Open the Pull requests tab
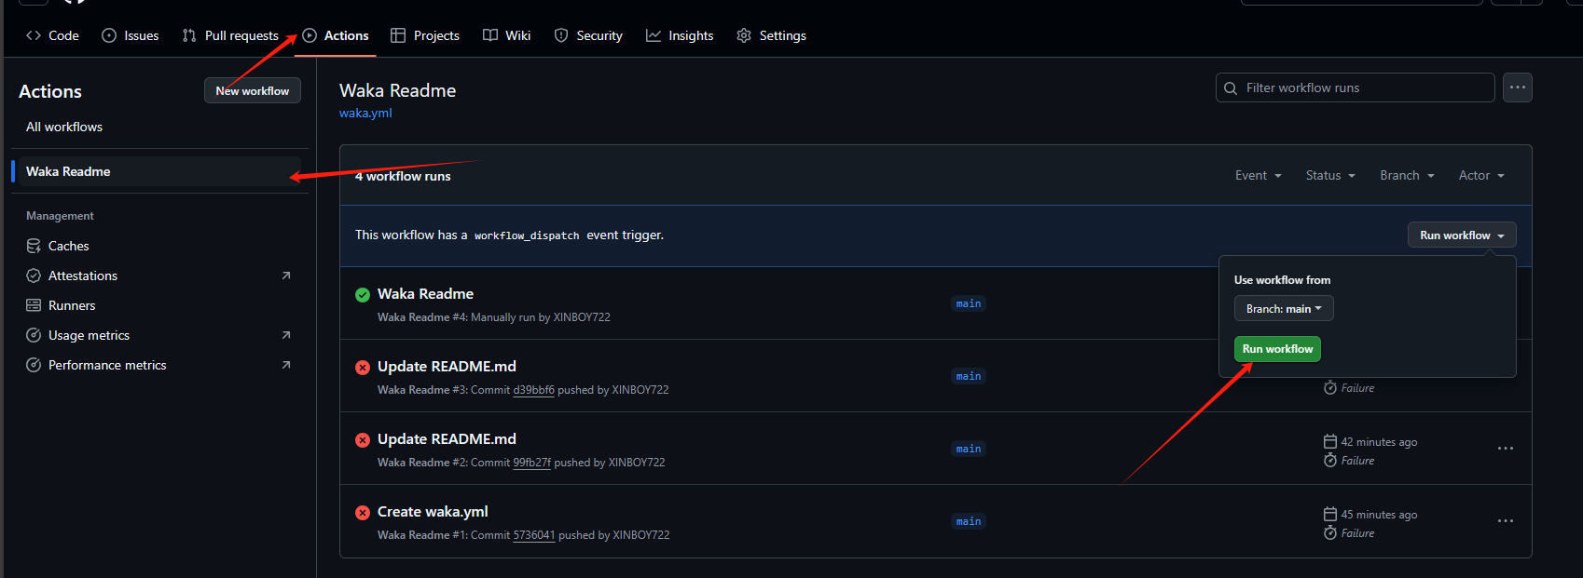The width and height of the screenshot is (1583, 578). click(231, 35)
